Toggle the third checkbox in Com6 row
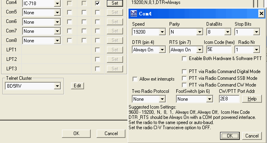This screenshot has width=267, height=143. [97, 22]
